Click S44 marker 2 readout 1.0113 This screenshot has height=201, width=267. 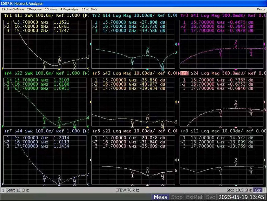coord(61,142)
